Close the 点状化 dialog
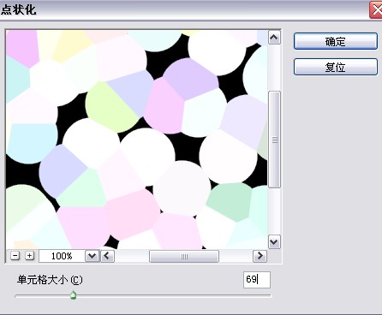The image size is (382, 315). point(376,10)
